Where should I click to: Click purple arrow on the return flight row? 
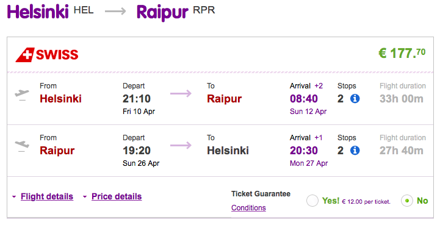[x=181, y=145]
